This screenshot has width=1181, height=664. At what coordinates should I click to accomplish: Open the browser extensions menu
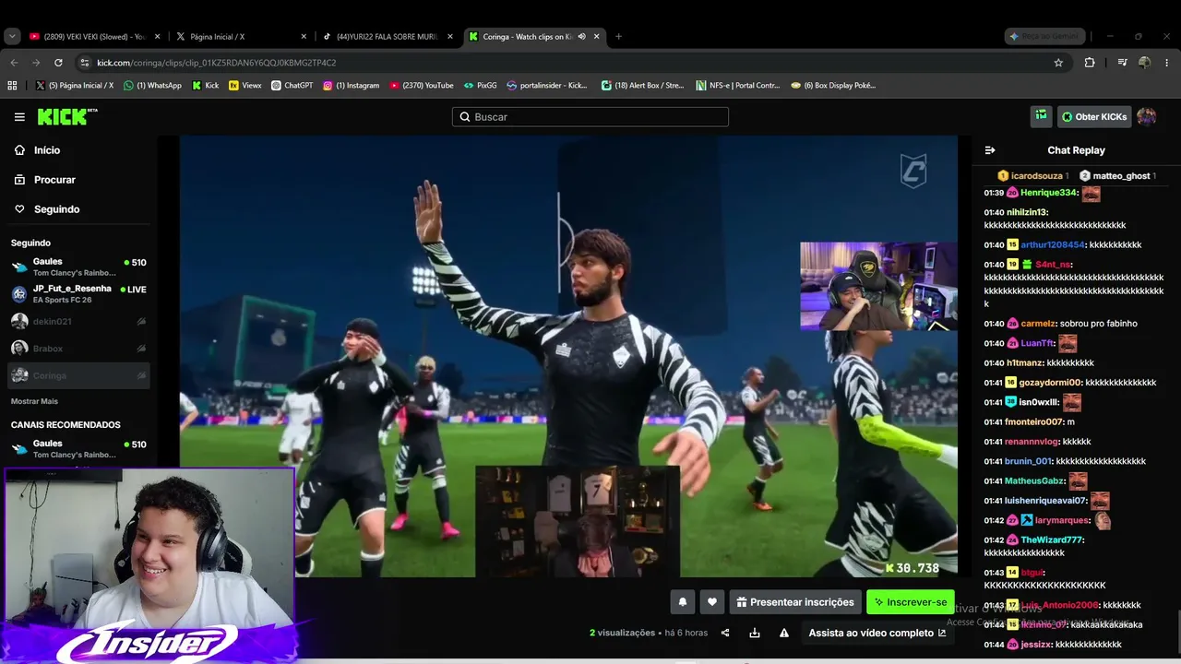point(1090,63)
